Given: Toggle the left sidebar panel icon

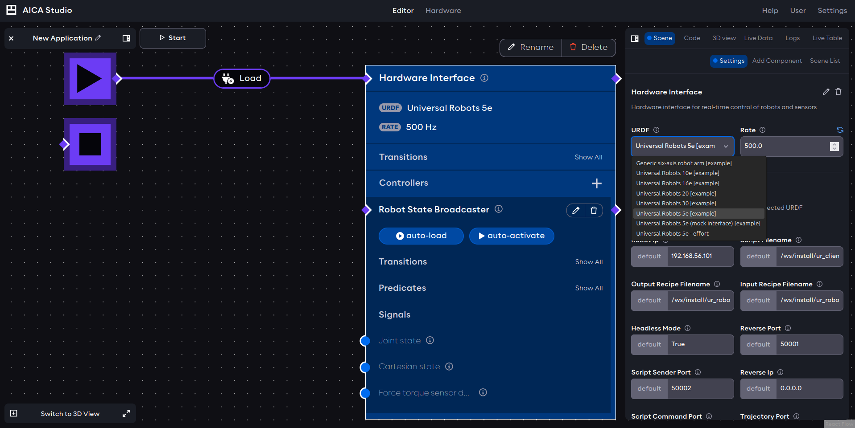Looking at the screenshot, I should pyautogui.click(x=126, y=38).
